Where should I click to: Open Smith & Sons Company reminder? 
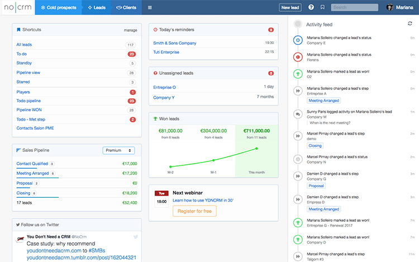(x=175, y=42)
